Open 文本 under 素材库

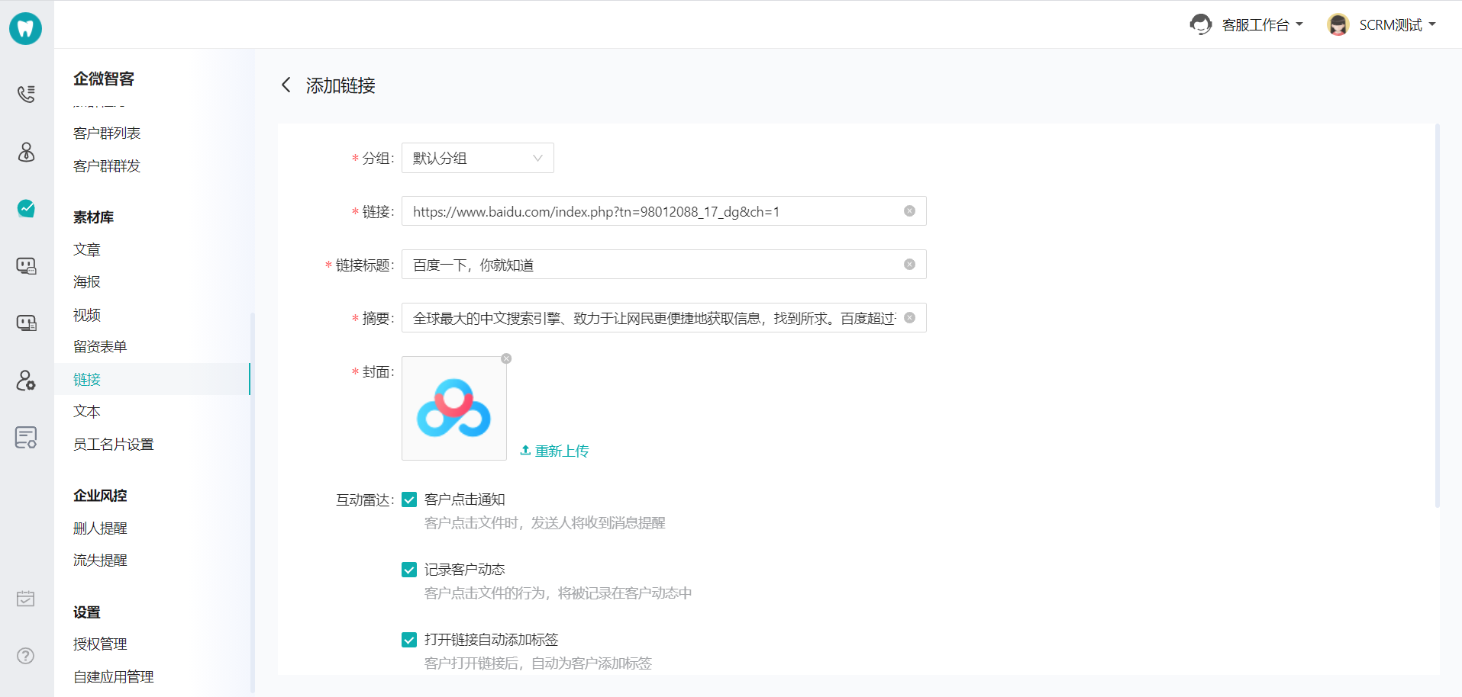(87, 412)
